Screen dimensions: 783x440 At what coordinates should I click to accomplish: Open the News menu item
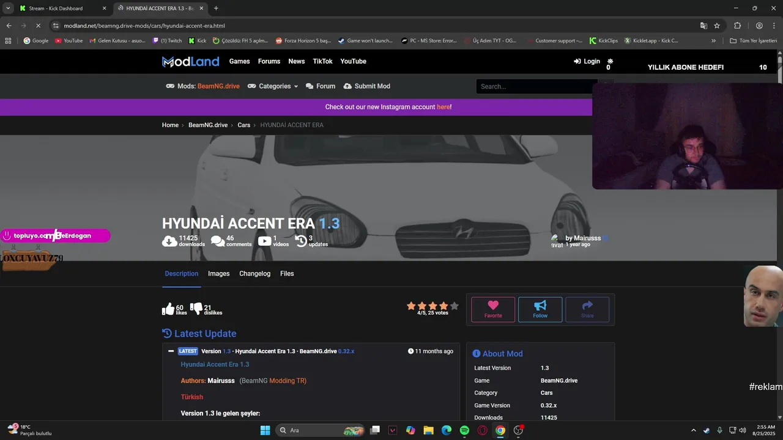click(297, 61)
